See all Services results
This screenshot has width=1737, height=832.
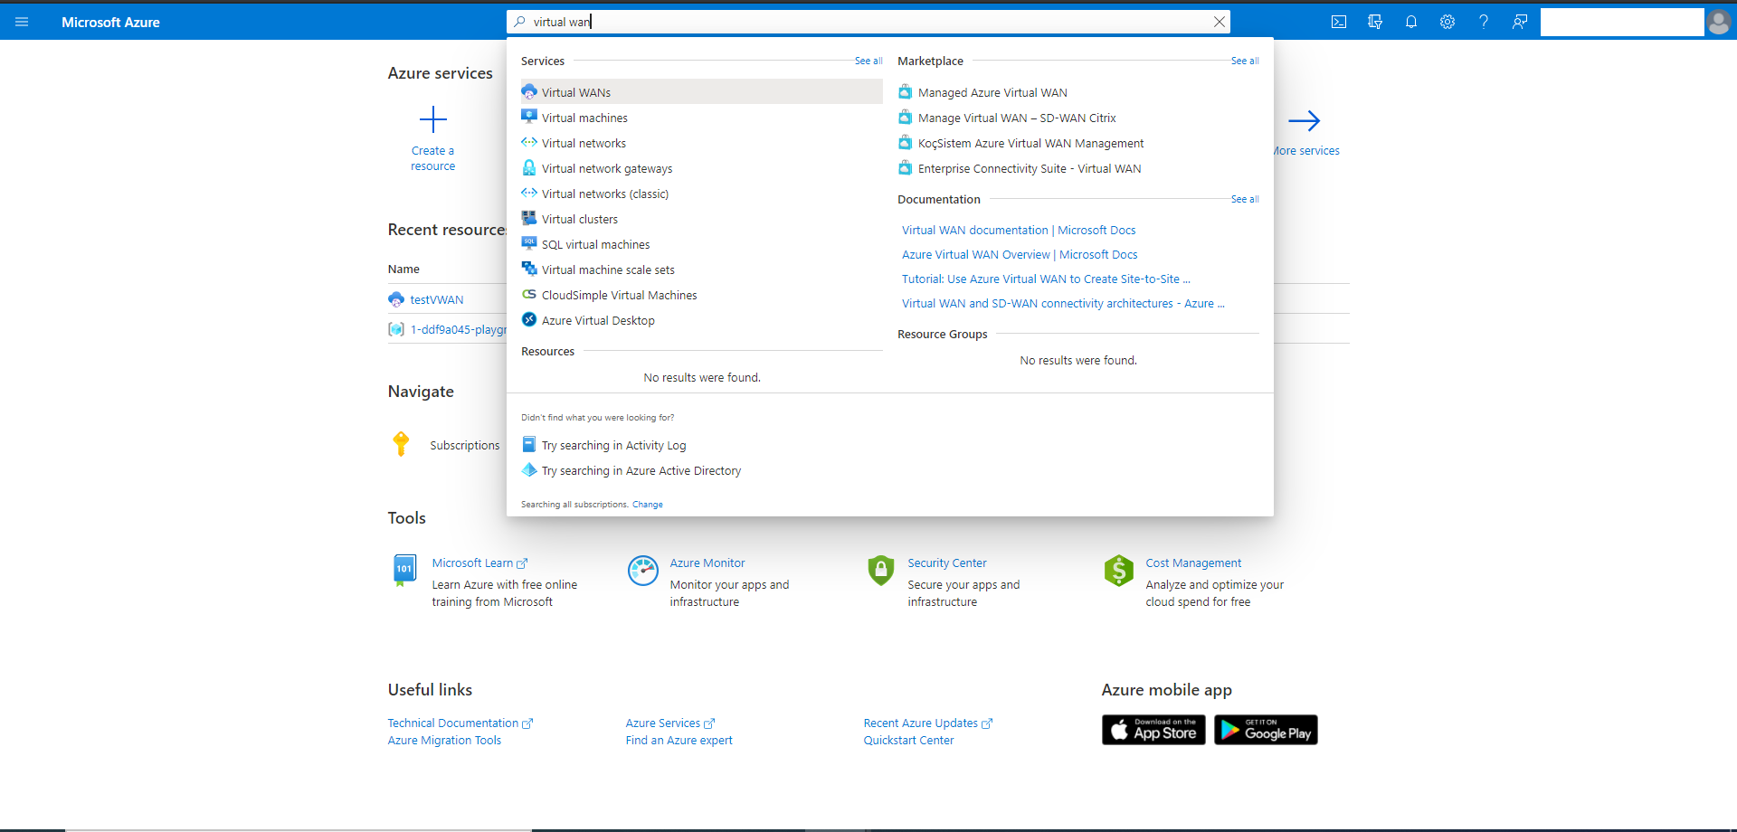coord(868,61)
